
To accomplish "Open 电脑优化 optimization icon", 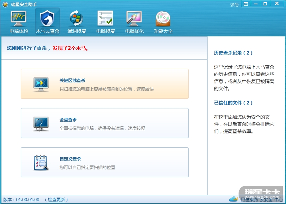I will 134,18.
